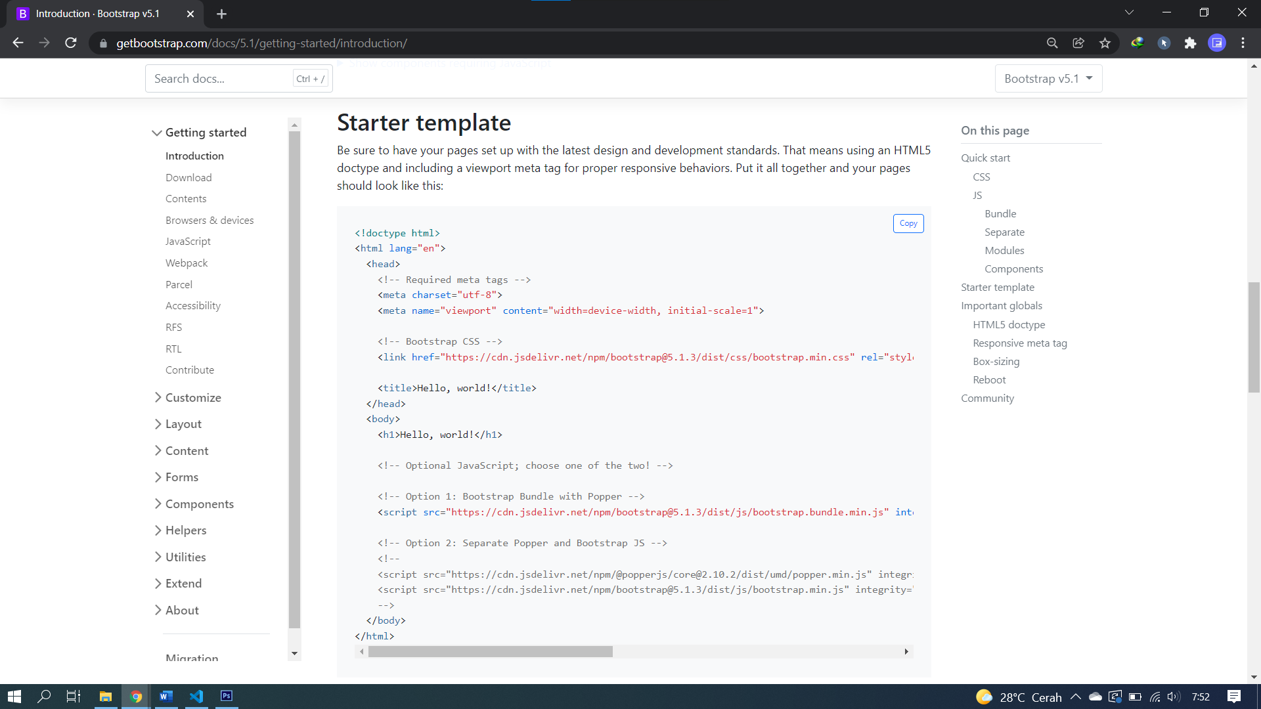The image size is (1261, 709).
Task: Open Visual Studio Code from taskbar
Action: pos(196,697)
